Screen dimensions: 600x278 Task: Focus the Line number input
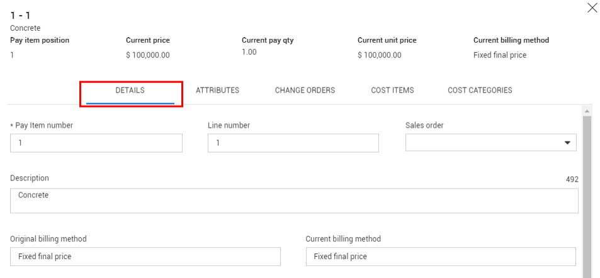tap(293, 143)
